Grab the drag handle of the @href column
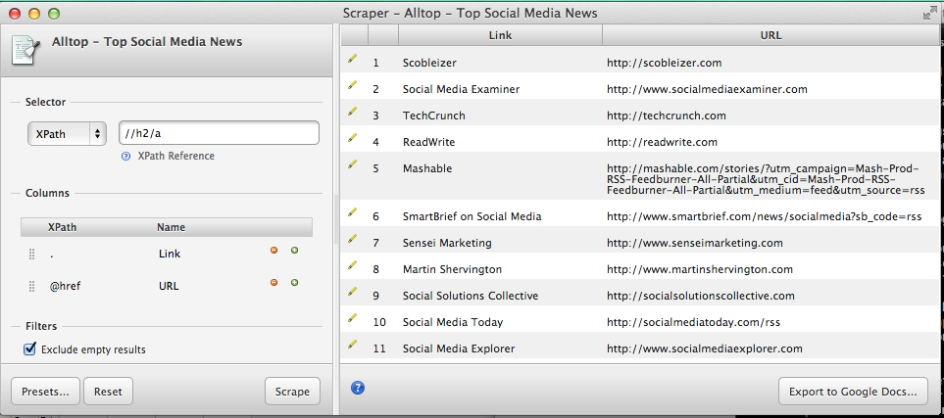 click(32, 286)
